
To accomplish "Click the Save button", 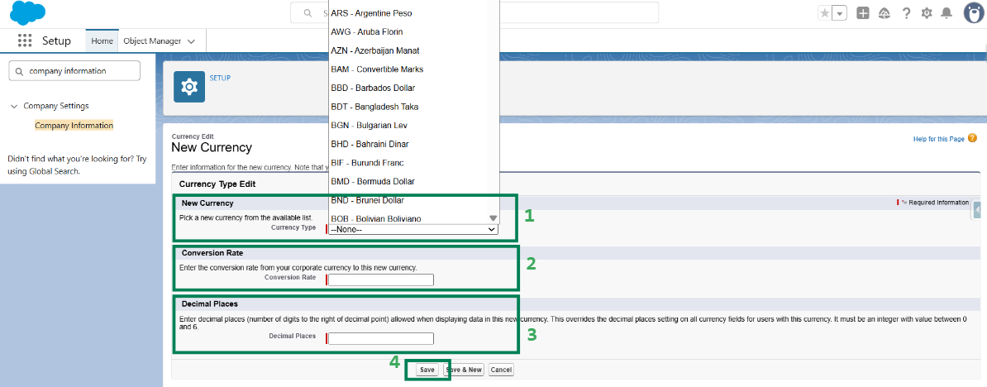I will click(427, 370).
